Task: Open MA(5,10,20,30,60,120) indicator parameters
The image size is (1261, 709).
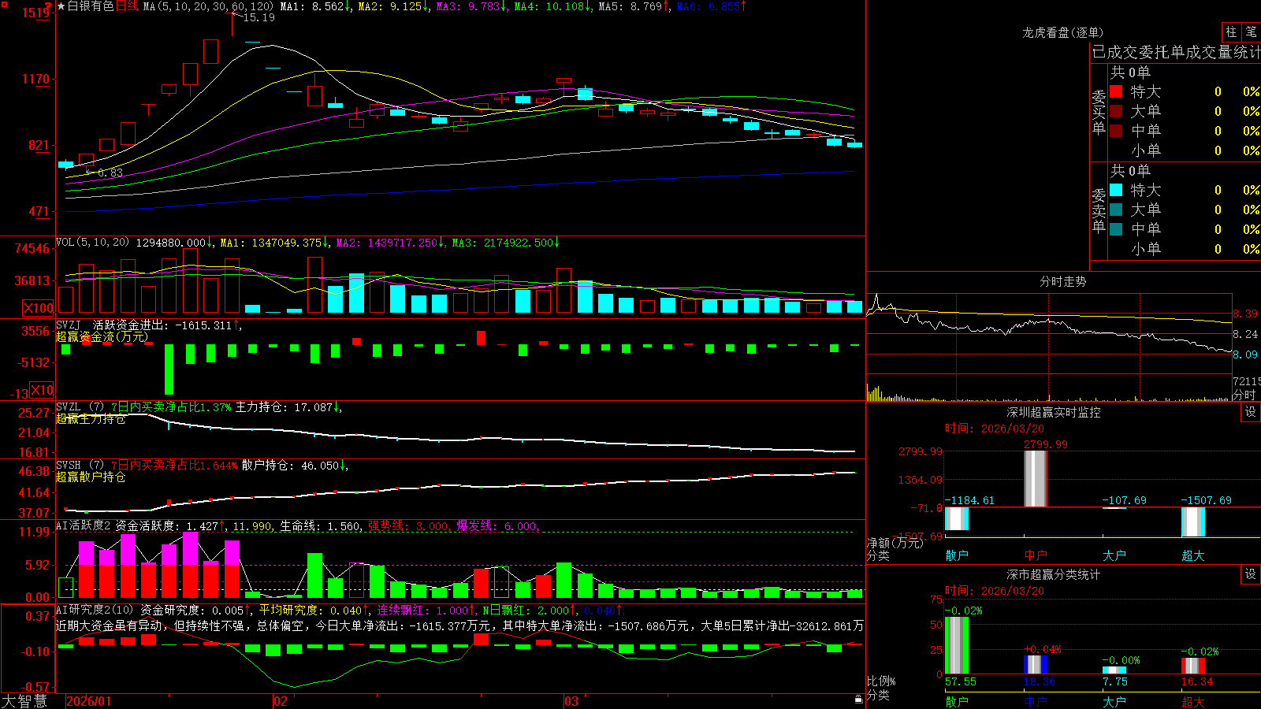Action: pos(208,6)
